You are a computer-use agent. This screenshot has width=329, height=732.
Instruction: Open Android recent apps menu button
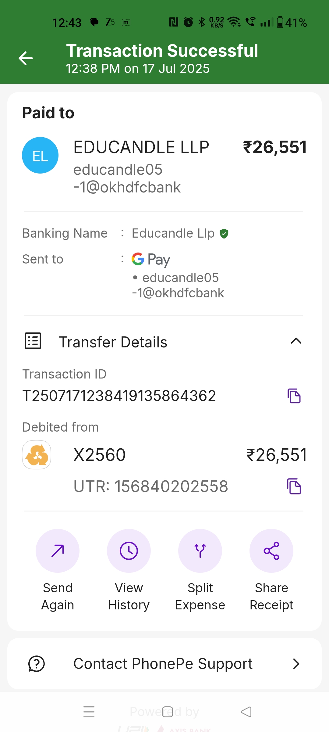coord(89,712)
